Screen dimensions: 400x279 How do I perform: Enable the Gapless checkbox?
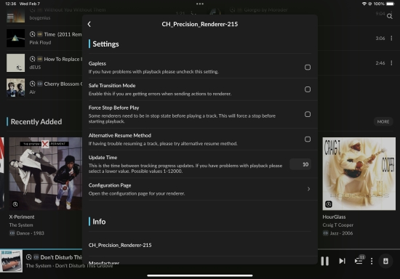coord(308,68)
